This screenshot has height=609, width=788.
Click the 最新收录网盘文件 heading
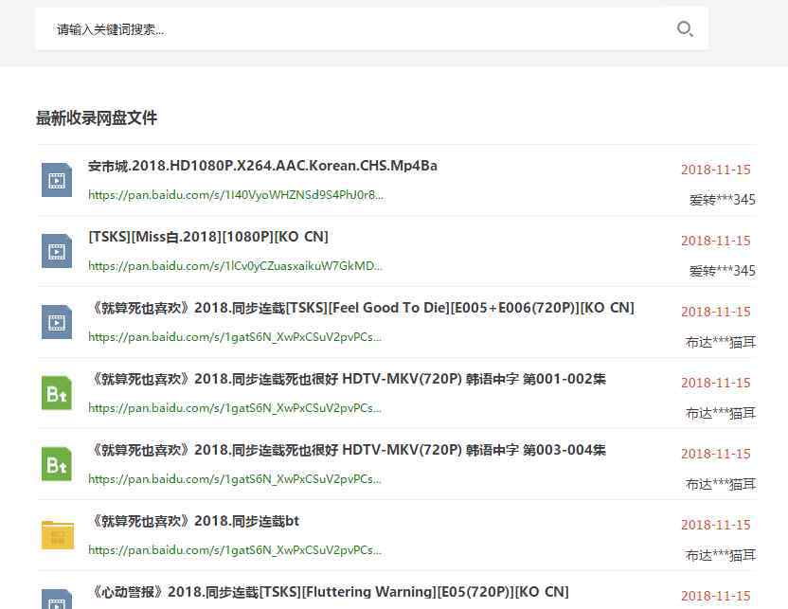pos(97,118)
